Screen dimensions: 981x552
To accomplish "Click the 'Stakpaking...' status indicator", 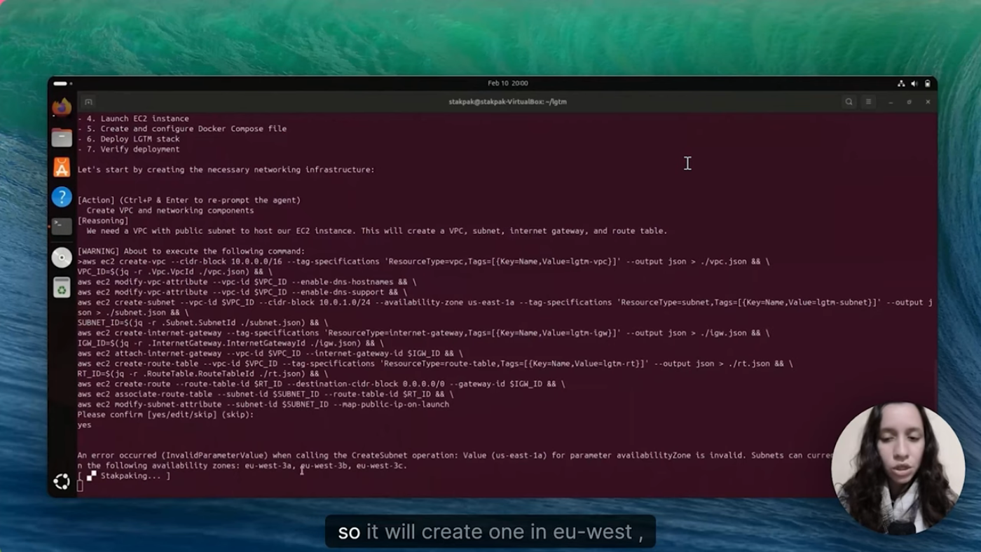I will click(124, 476).
